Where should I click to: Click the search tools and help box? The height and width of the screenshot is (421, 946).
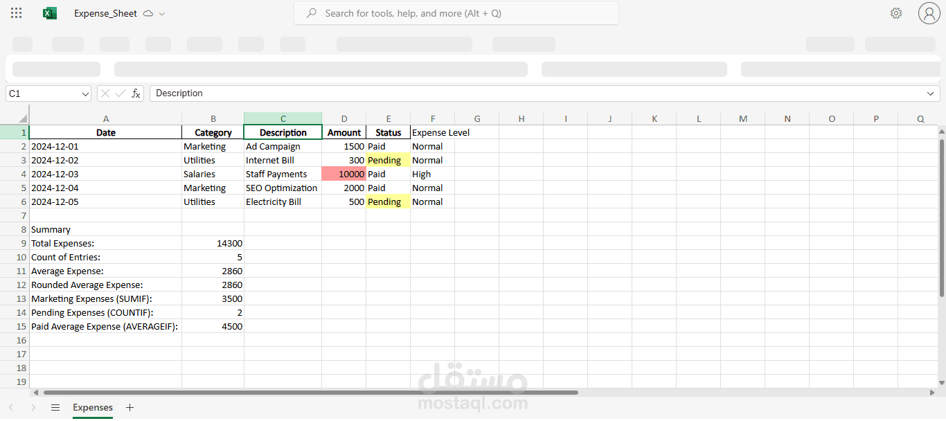coord(456,13)
